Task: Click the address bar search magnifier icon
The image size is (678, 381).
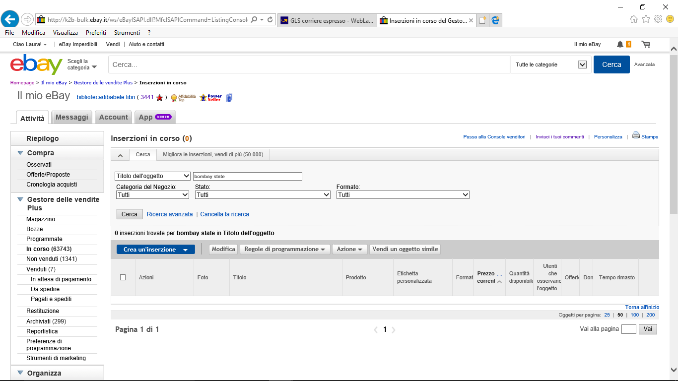Action: [254, 20]
